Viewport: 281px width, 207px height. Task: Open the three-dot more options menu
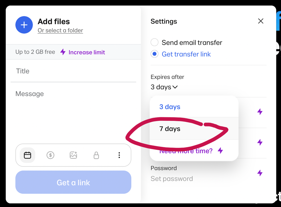119,155
